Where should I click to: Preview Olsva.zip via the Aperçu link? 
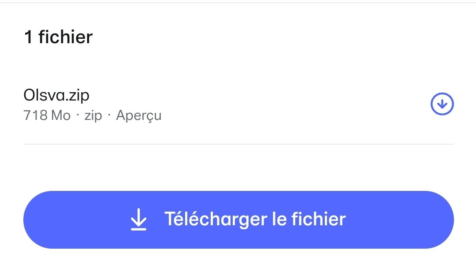click(x=139, y=116)
